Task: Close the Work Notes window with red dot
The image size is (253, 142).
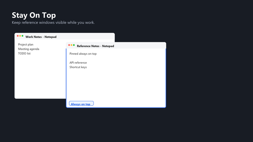Action: point(18,36)
